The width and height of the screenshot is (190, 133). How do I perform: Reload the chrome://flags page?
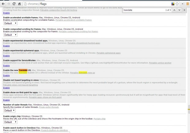pos(14,4)
